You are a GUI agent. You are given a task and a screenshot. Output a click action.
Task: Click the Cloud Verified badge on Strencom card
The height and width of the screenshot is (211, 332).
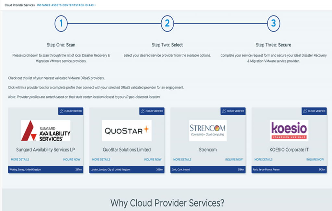[233, 111]
